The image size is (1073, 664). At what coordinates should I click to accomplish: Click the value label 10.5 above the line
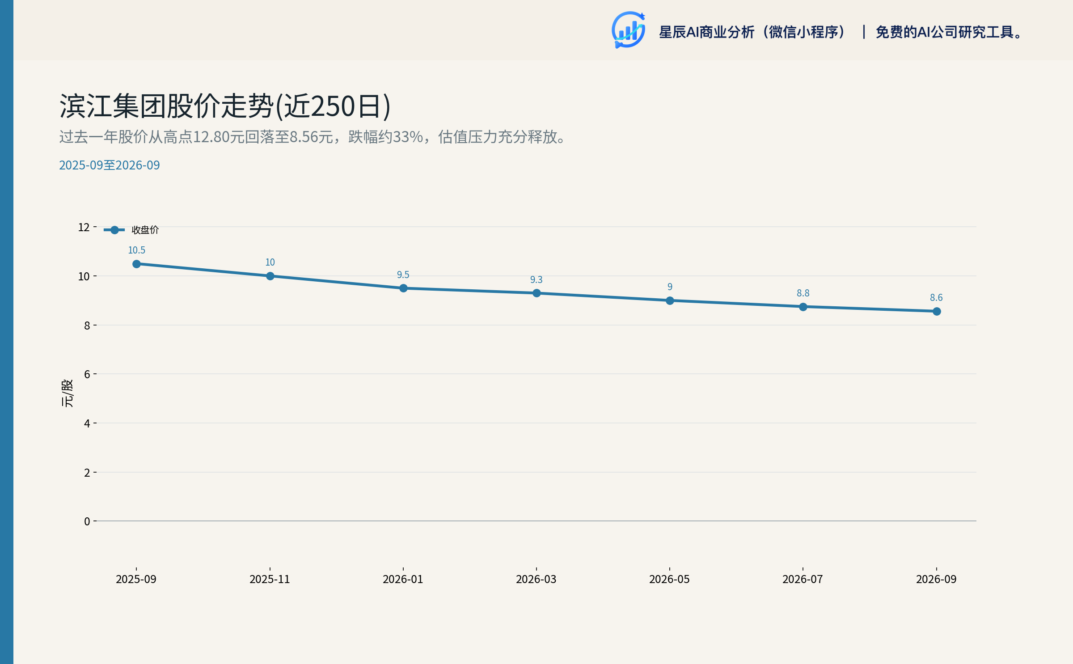137,250
